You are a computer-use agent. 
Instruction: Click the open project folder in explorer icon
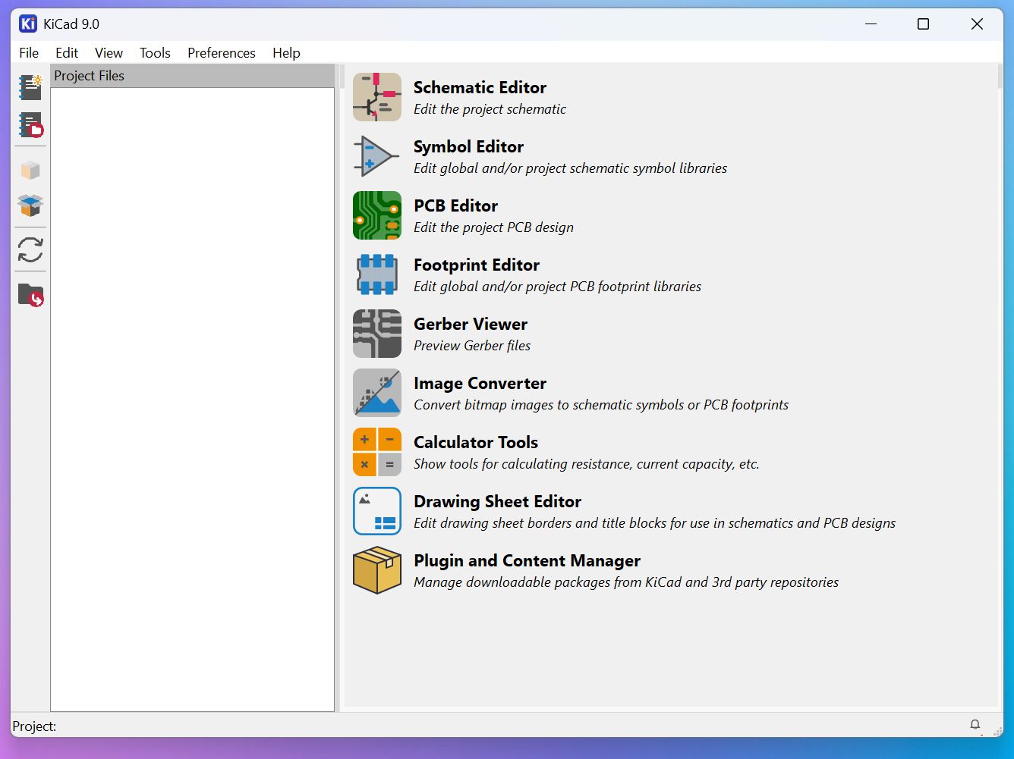point(30,295)
